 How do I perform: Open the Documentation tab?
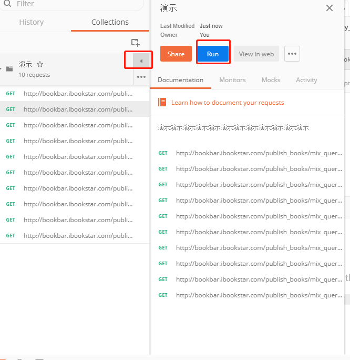tap(180, 80)
